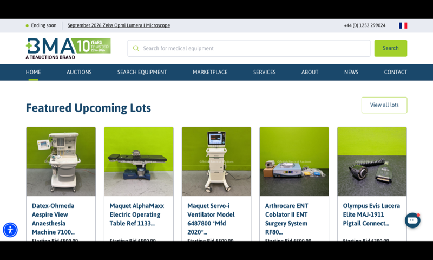The height and width of the screenshot is (260, 433).
Task: Click the View all lots button
Action: point(384,105)
